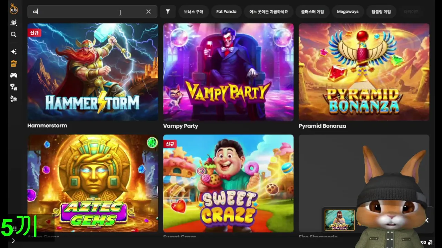Click the 신규 badge on Hammerstorm
The height and width of the screenshot is (248, 442).
(x=35, y=33)
